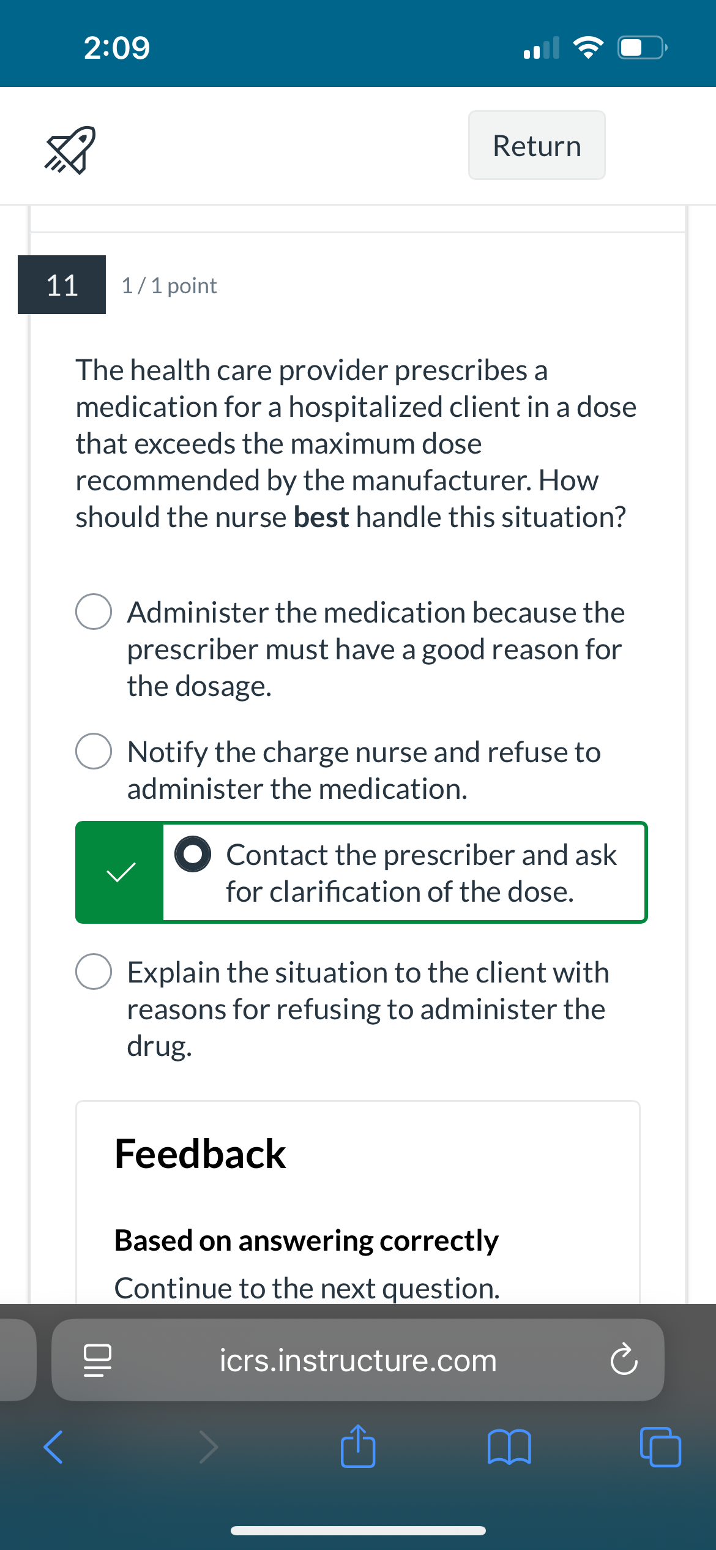Select 'Explain the situation to the client' option
The width and height of the screenshot is (716, 1550).
click(x=94, y=971)
